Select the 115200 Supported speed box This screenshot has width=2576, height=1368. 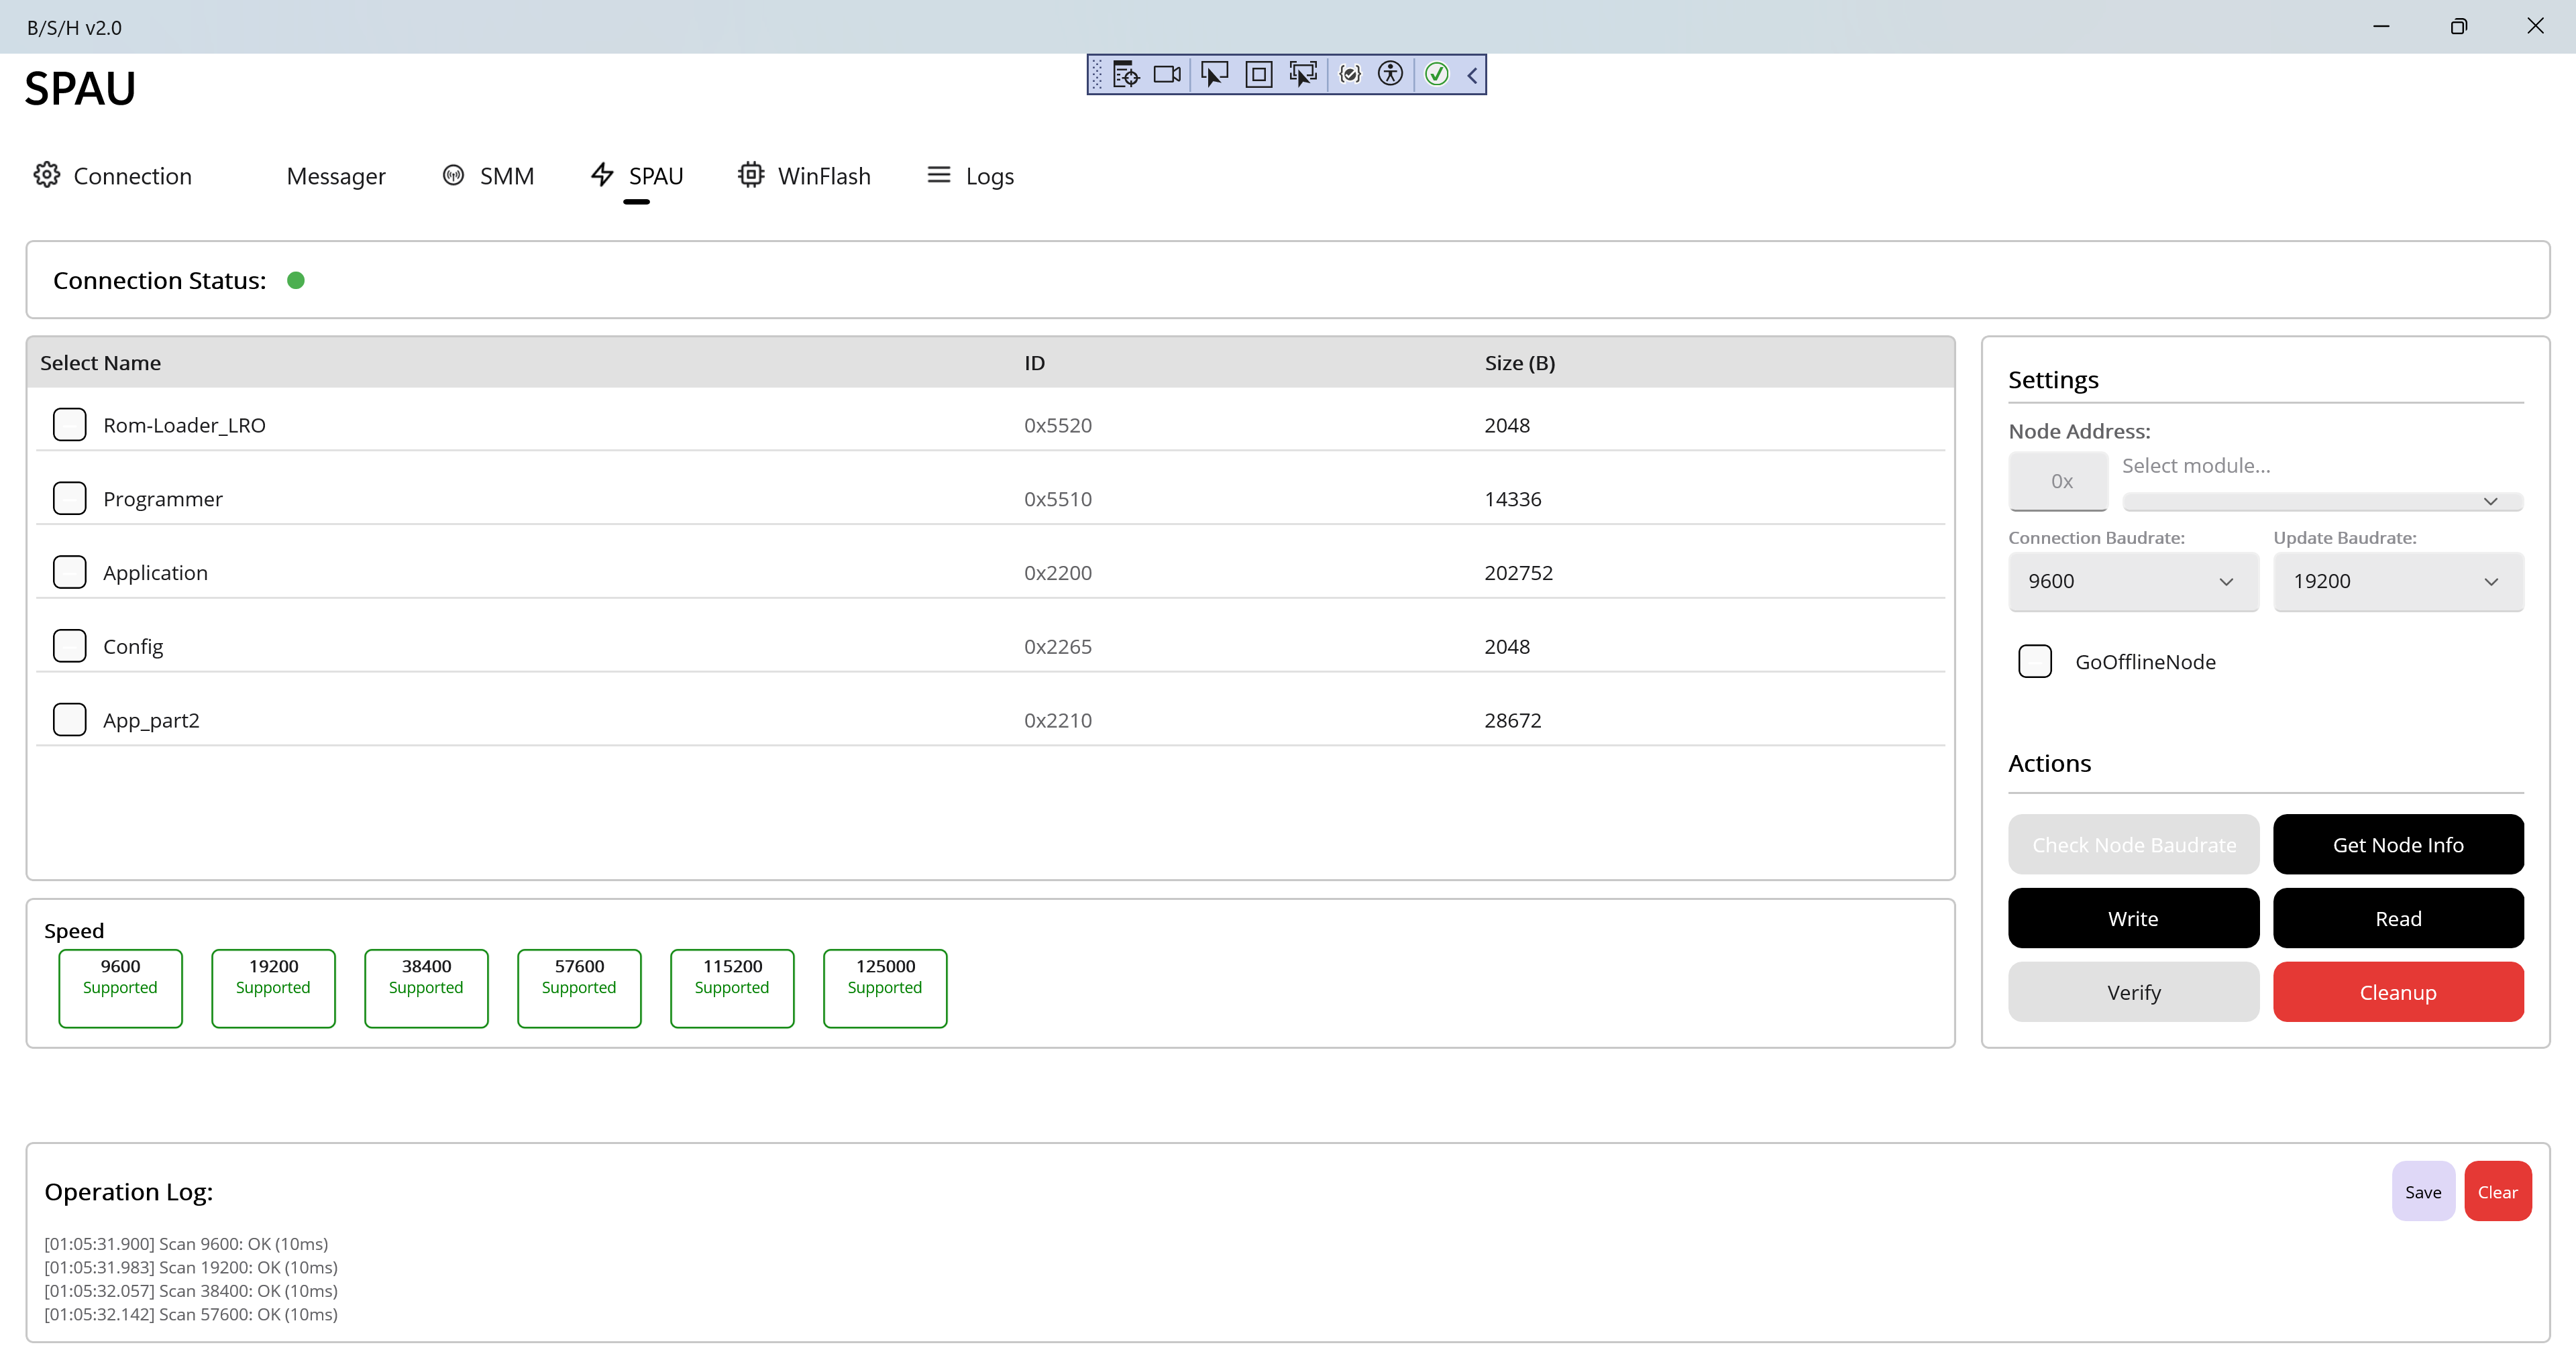point(732,987)
